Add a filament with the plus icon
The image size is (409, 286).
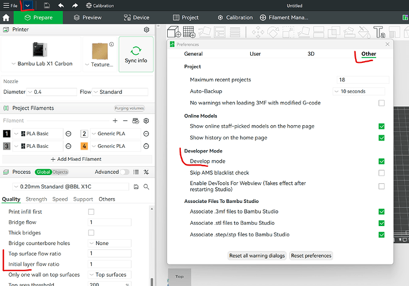click(x=115, y=120)
